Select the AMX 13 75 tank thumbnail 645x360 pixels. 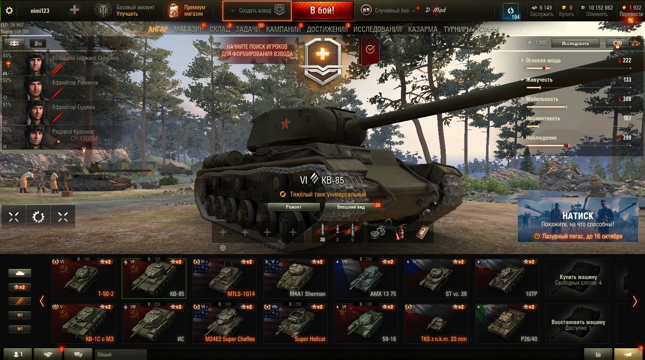pos(366,278)
